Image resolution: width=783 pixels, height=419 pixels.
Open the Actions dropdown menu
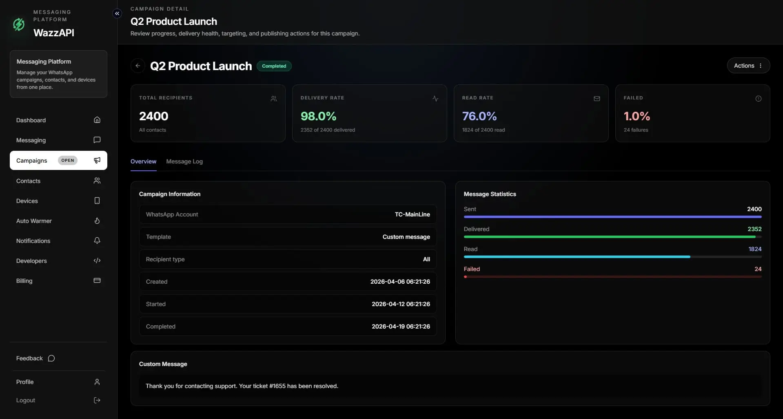[x=748, y=66]
